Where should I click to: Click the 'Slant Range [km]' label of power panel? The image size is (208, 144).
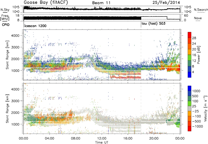[x=7, y=55]
